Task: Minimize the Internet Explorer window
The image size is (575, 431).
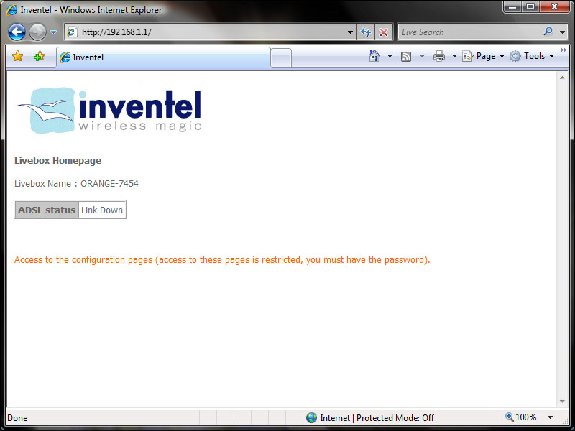Action: tap(512, 7)
